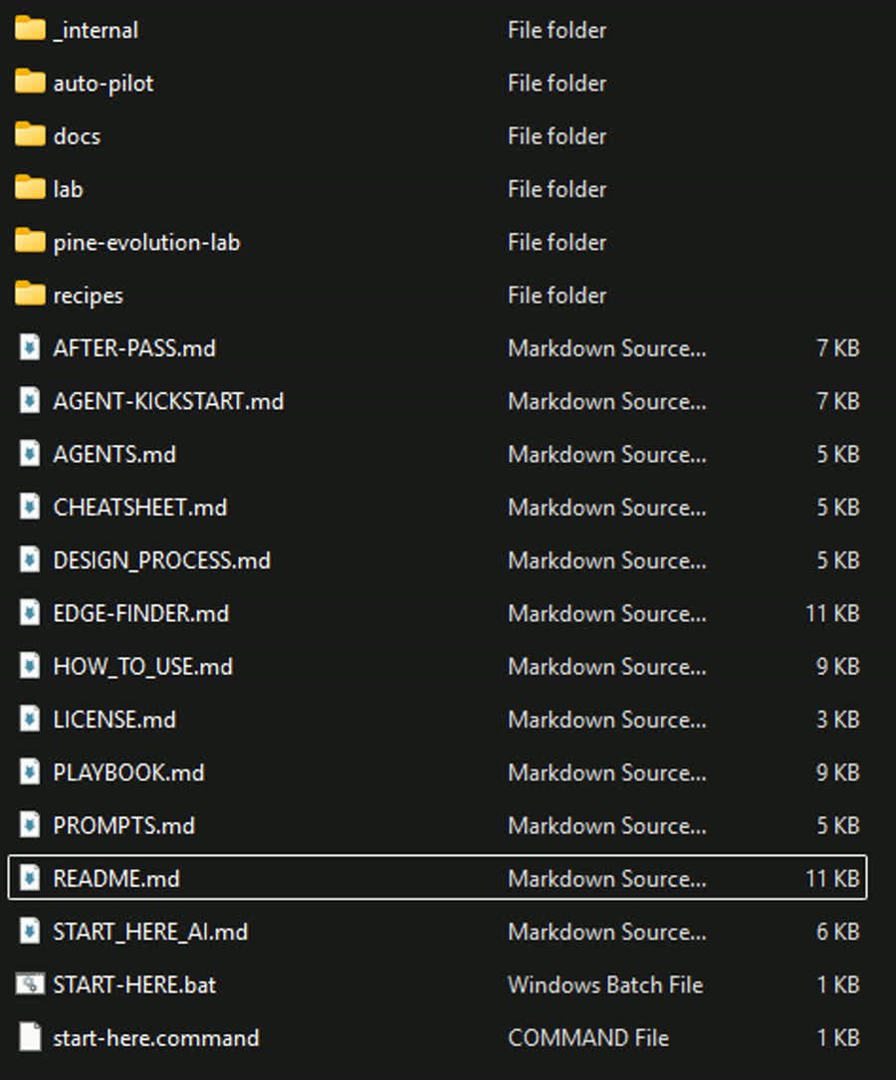Select the AGENTS.md file name
Screen dimensions: 896x1080
114,454
